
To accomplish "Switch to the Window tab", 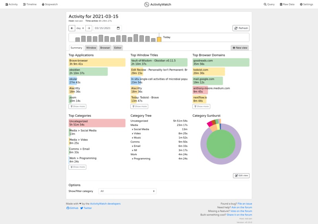I will [x=91, y=48].
